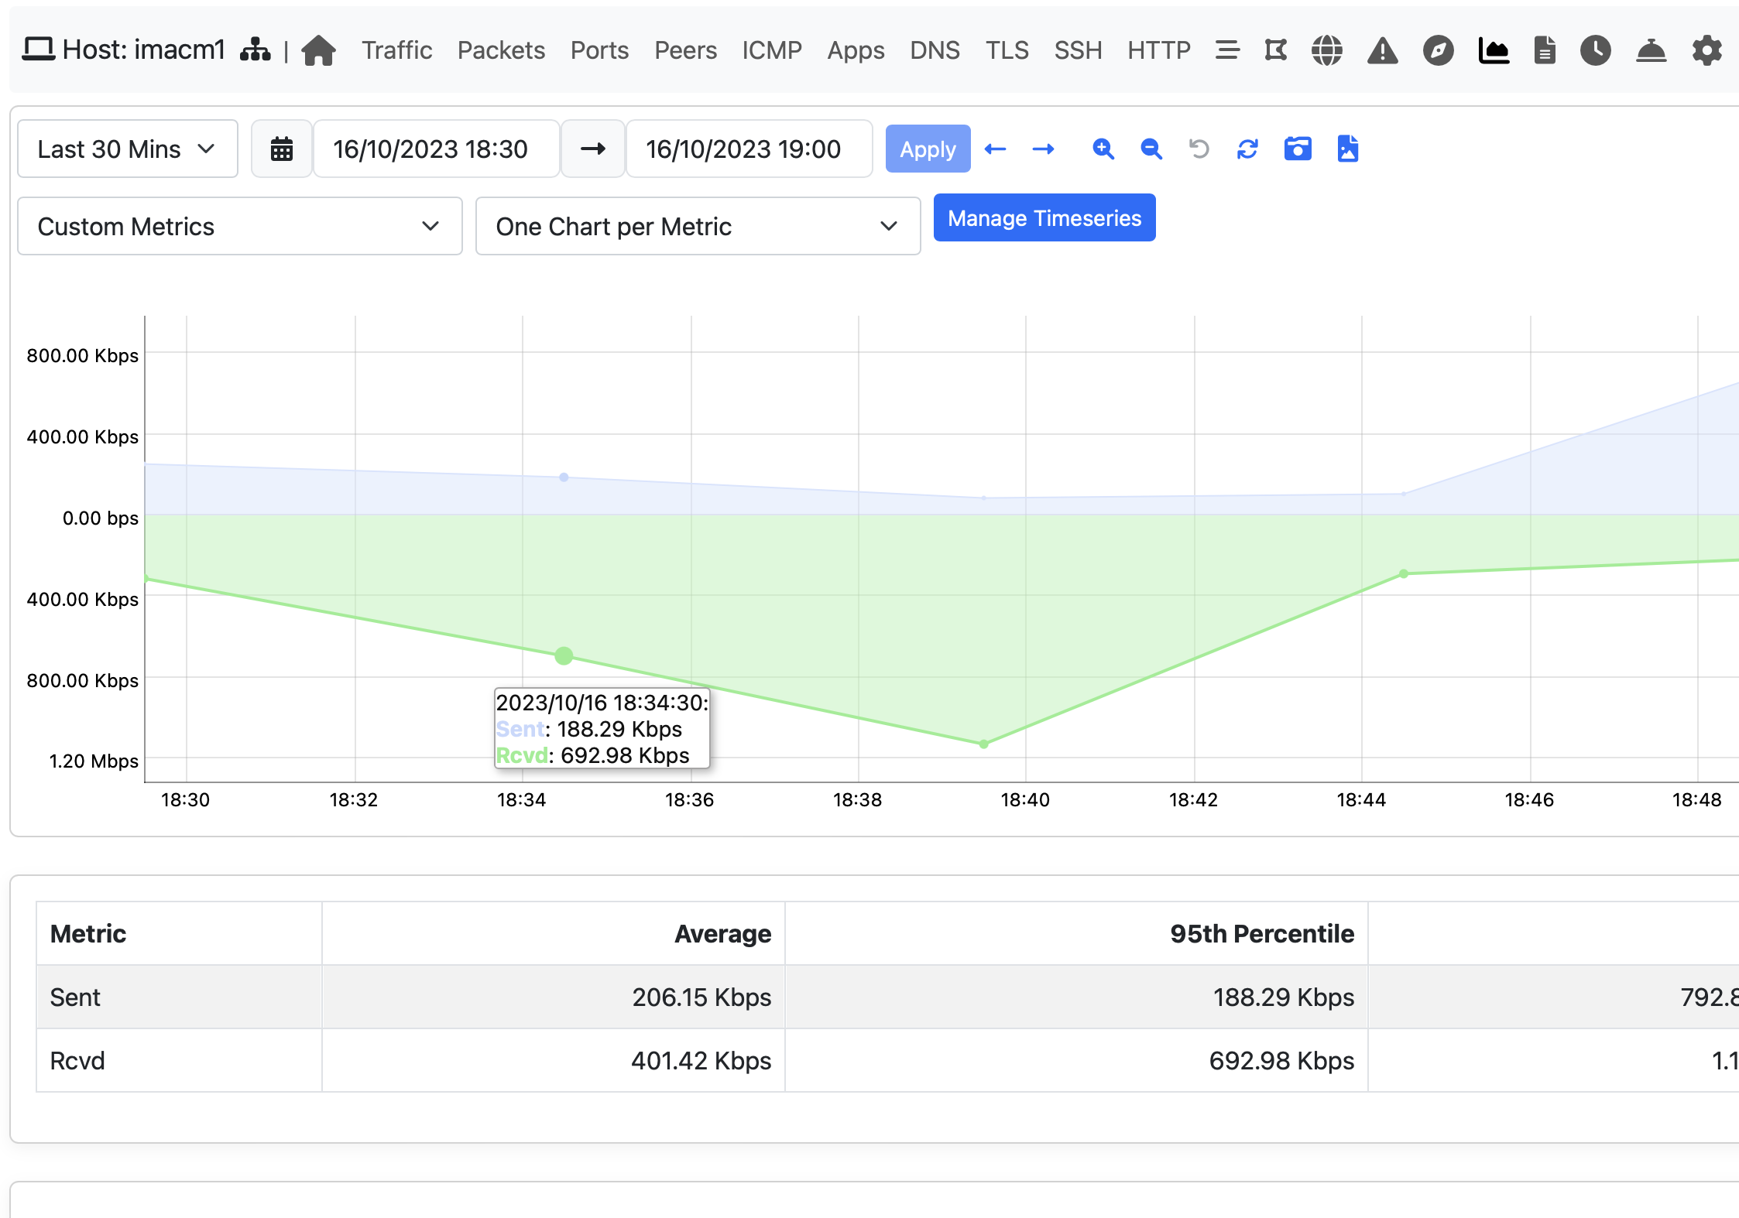
Task: Click the bell service icon
Action: coord(1651,50)
